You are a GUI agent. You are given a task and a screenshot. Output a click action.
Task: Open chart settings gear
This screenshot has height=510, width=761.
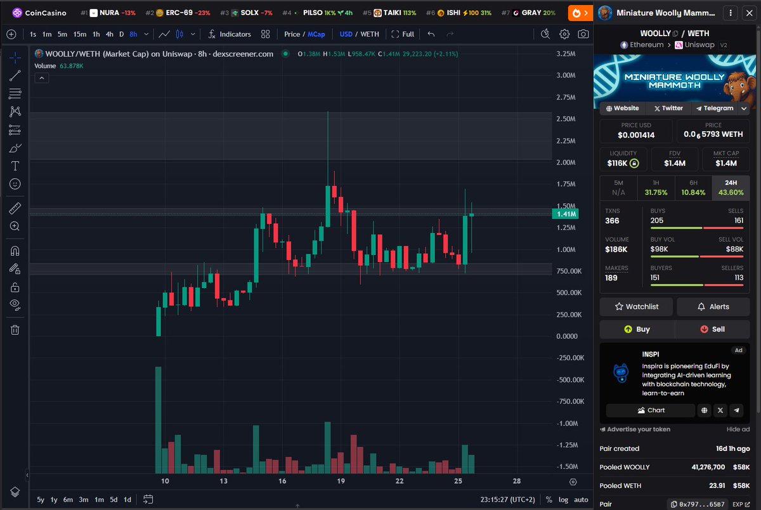coord(564,34)
